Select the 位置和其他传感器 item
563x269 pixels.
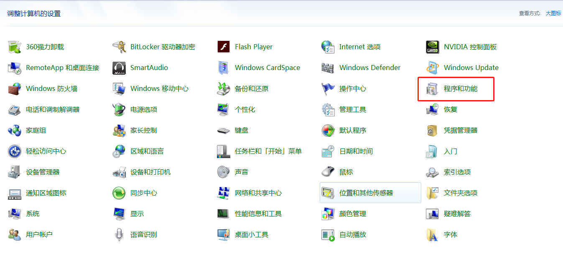point(370,193)
